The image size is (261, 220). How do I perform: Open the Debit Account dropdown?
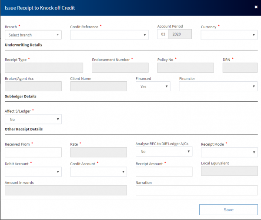pos(33,172)
